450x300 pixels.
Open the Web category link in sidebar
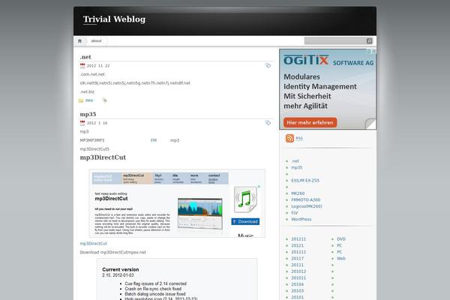(x=341, y=259)
